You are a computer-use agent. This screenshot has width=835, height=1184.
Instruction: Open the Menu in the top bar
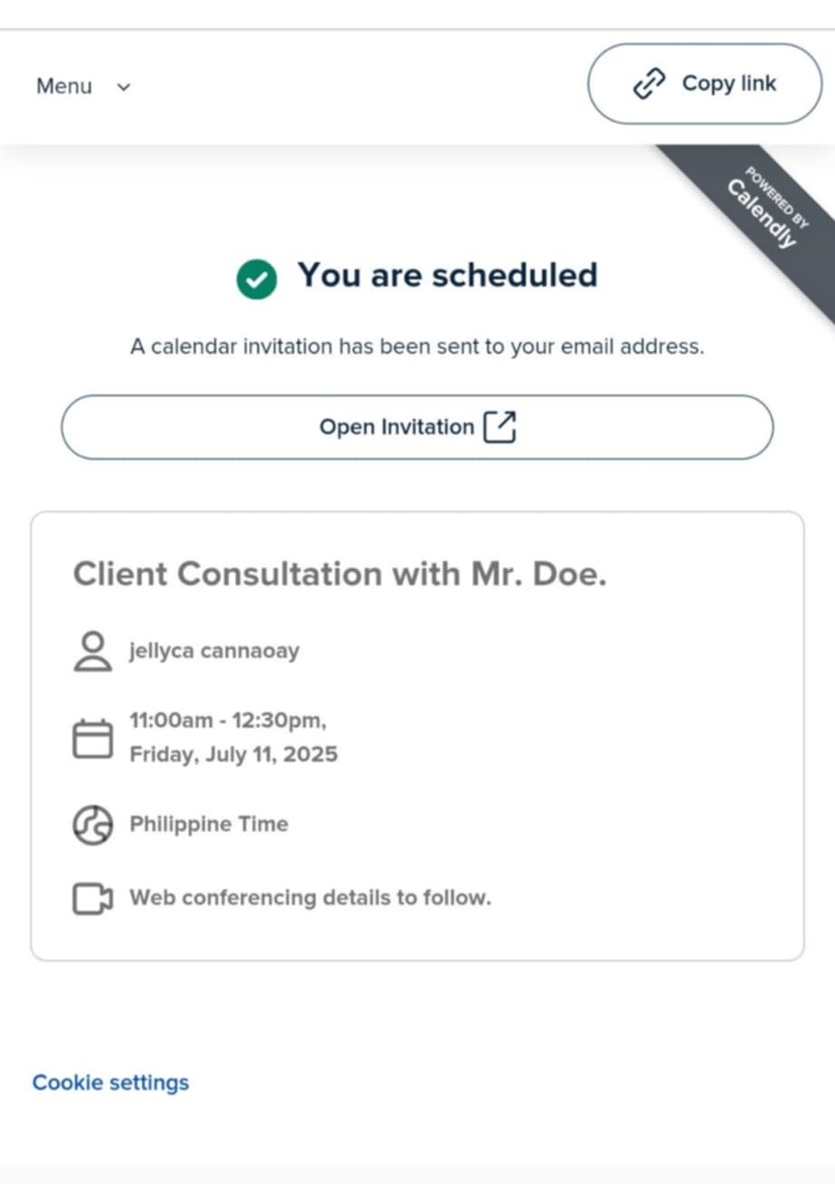click(x=83, y=86)
